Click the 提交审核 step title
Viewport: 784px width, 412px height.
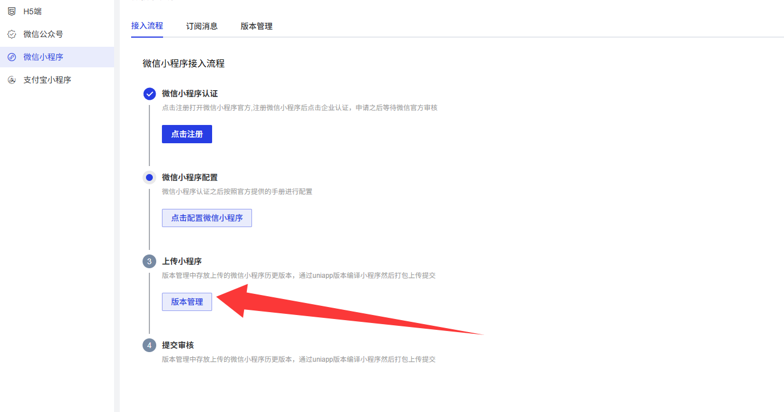178,345
